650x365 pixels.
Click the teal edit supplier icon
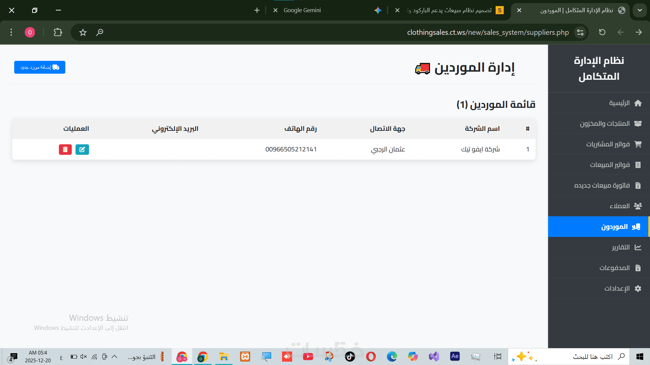tap(82, 149)
